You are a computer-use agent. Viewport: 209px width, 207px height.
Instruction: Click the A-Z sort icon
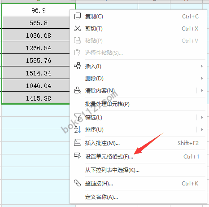pyautogui.click(x=78, y=129)
